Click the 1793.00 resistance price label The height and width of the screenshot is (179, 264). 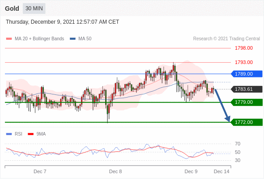[x=243, y=62]
